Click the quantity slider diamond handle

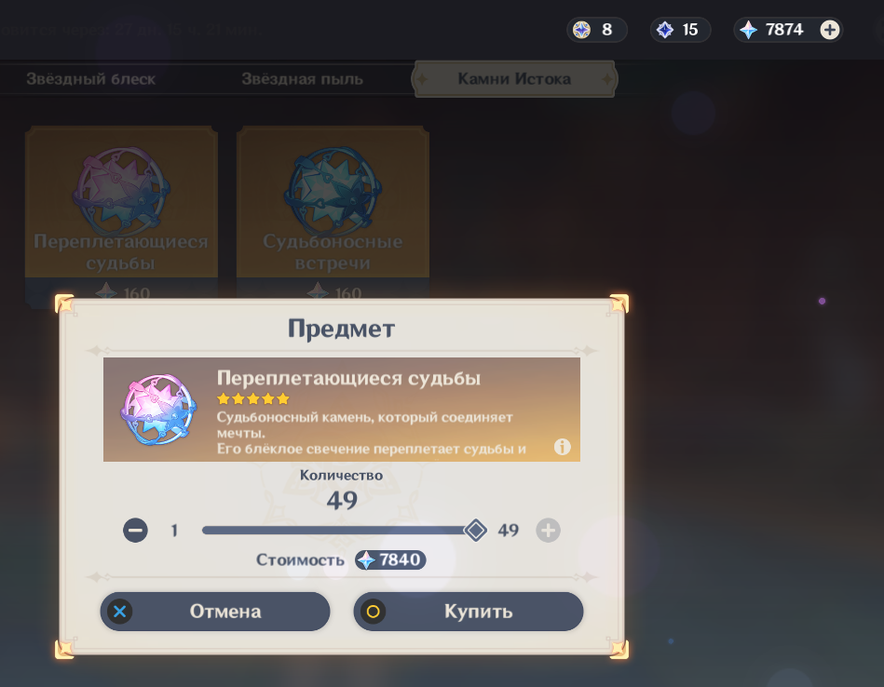click(475, 531)
